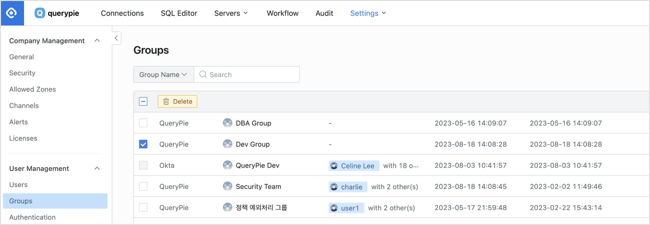This screenshot has width=650, height=225.
Task: Click the Security Team group name
Action: [x=258, y=186]
